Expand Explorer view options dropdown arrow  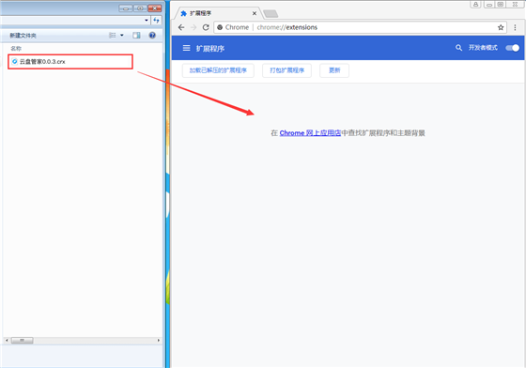pyautogui.click(x=122, y=35)
